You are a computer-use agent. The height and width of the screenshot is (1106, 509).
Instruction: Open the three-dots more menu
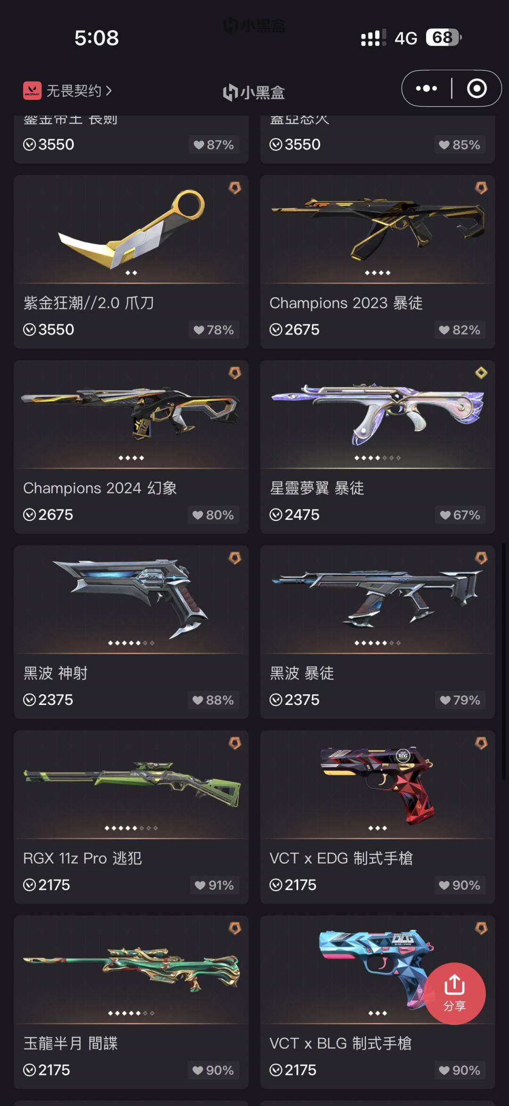426,88
